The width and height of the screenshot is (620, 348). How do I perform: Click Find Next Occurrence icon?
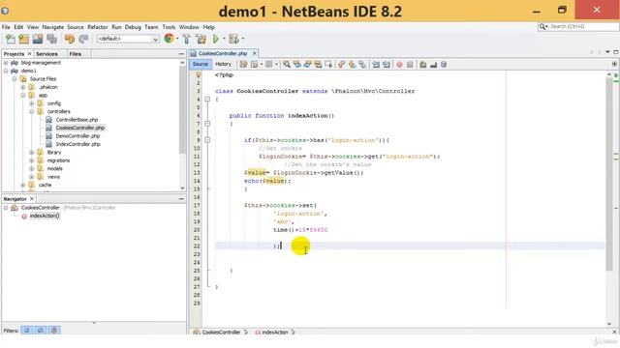pyautogui.click(x=307, y=65)
